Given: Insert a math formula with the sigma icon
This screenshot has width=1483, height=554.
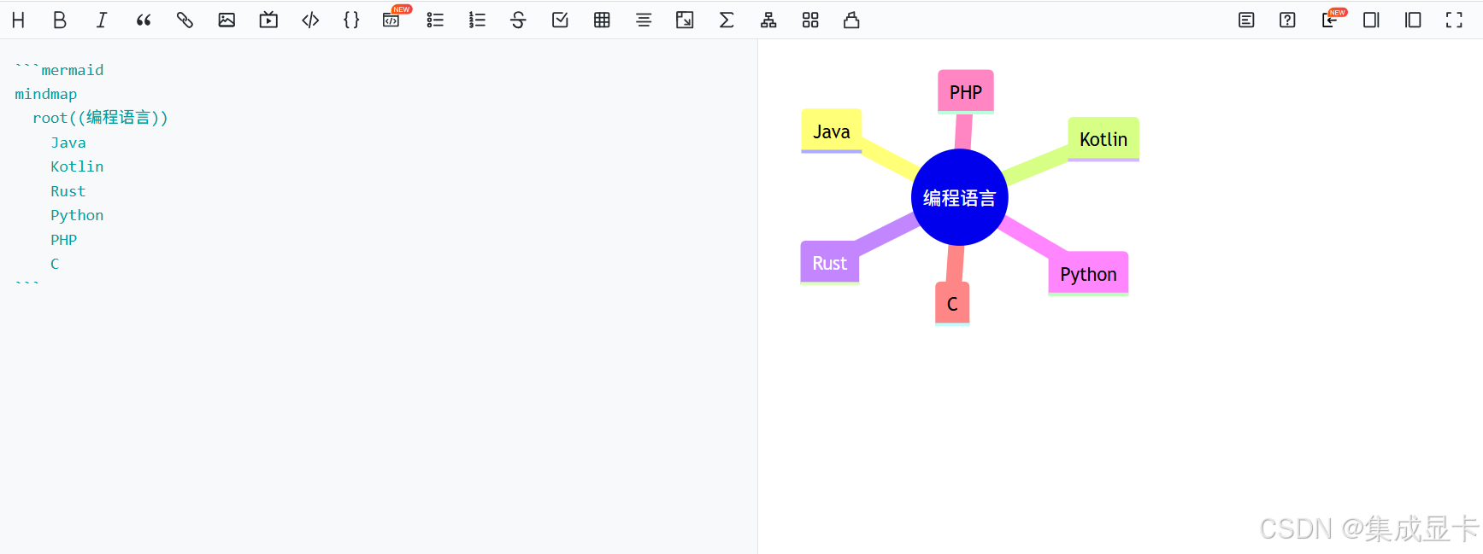Looking at the screenshot, I should coord(727,20).
